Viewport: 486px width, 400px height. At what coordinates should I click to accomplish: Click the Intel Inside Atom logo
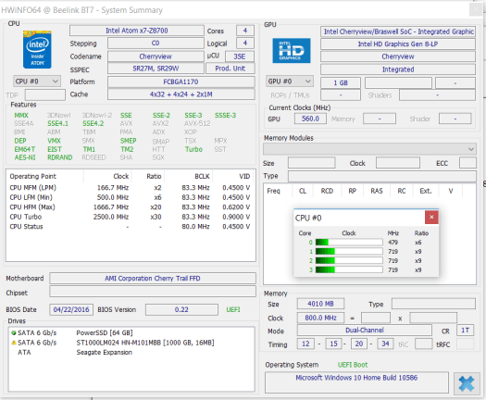click(37, 49)
